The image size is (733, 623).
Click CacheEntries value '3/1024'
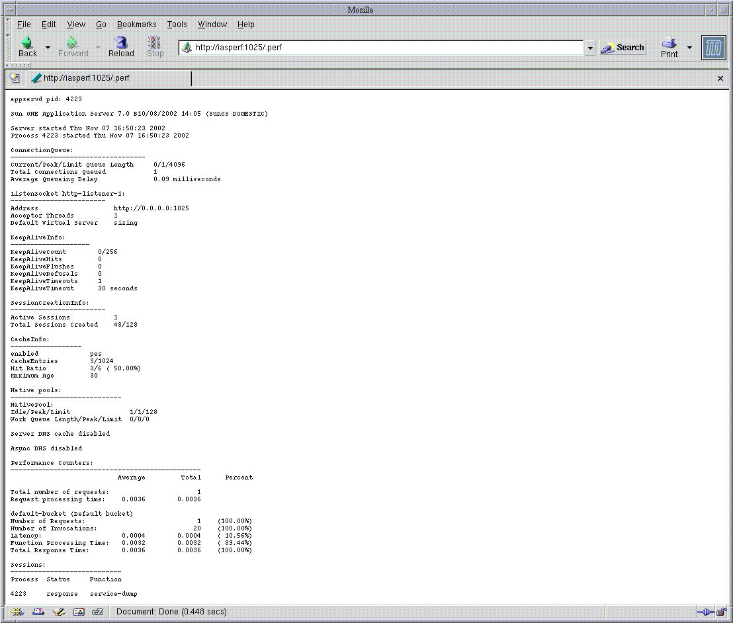pos(101,361)
